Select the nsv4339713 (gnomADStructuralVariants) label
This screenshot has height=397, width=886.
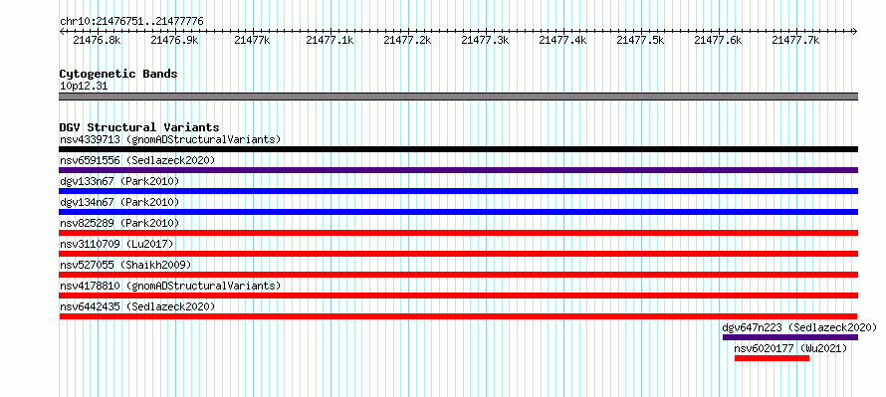[x=170, y=139]
